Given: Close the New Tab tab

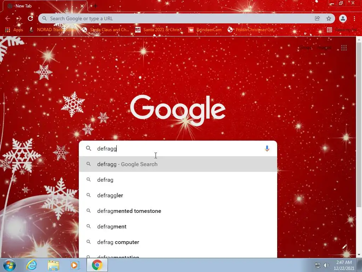Looking at the screenshot, I should (x=82, y=6).
